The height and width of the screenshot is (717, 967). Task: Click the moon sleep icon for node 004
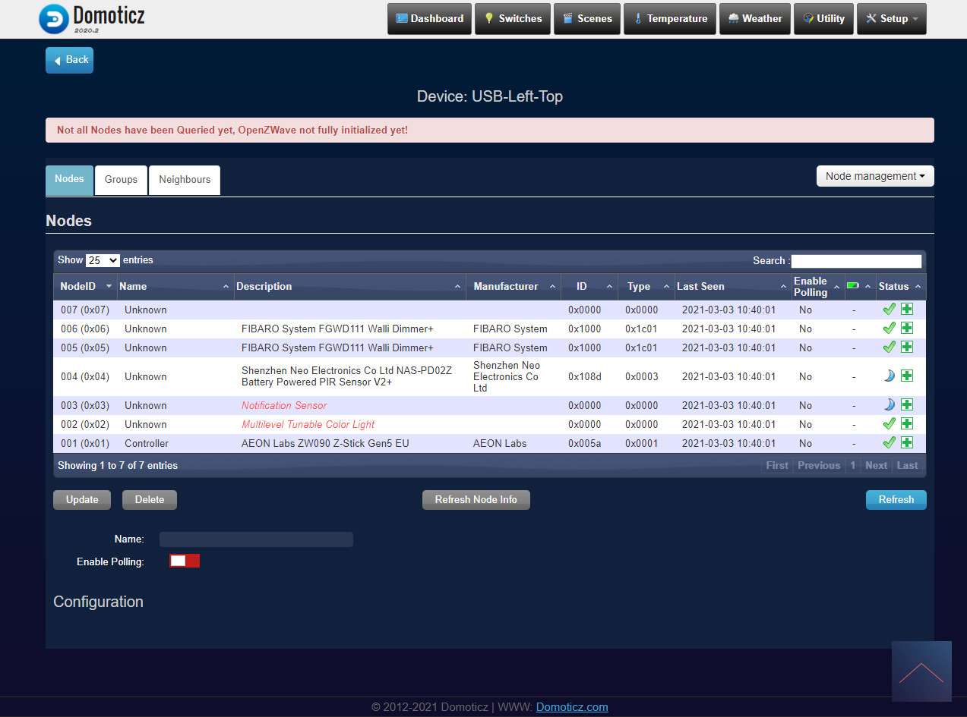(x=889, y=376)
